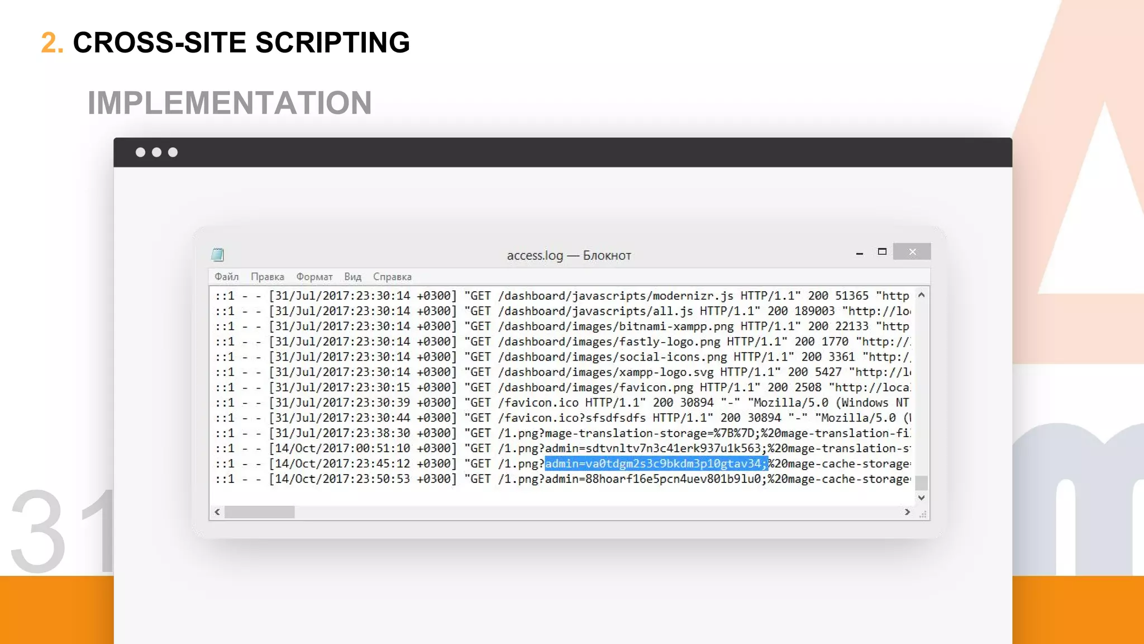
Task: Click the bitnami-xampp.png log line
Action: click(x=563, y=326)
